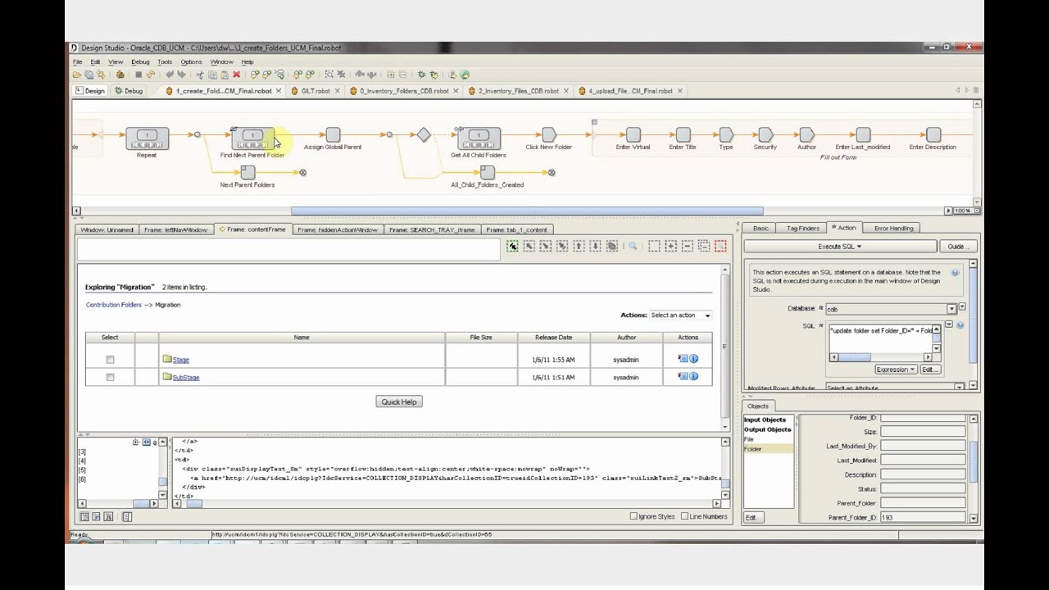Screen dimensions: 1049x590
Task: Open the Options menu
Action: (191, 62)
